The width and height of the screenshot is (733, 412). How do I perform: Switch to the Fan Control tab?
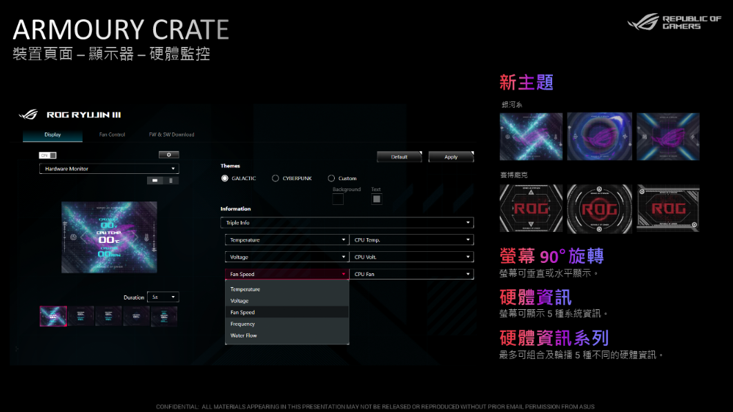pyautogui.click(x=113, y=135)
